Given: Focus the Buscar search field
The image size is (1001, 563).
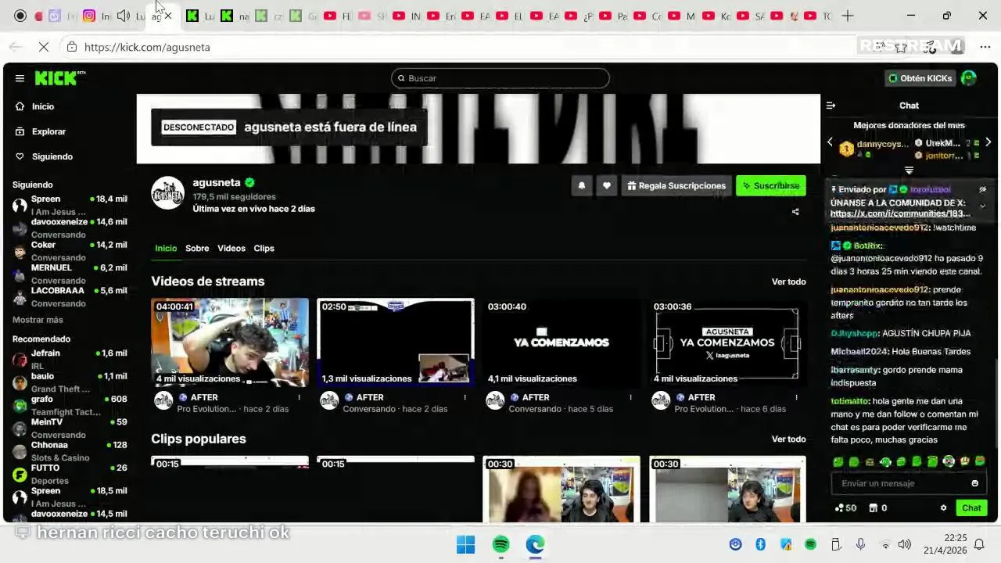Looking at the screenshot, I should tap(500, 78).
